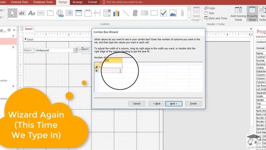Choose the Select pointer tool in Controls

pyautogui.click(x=12, y=13)
